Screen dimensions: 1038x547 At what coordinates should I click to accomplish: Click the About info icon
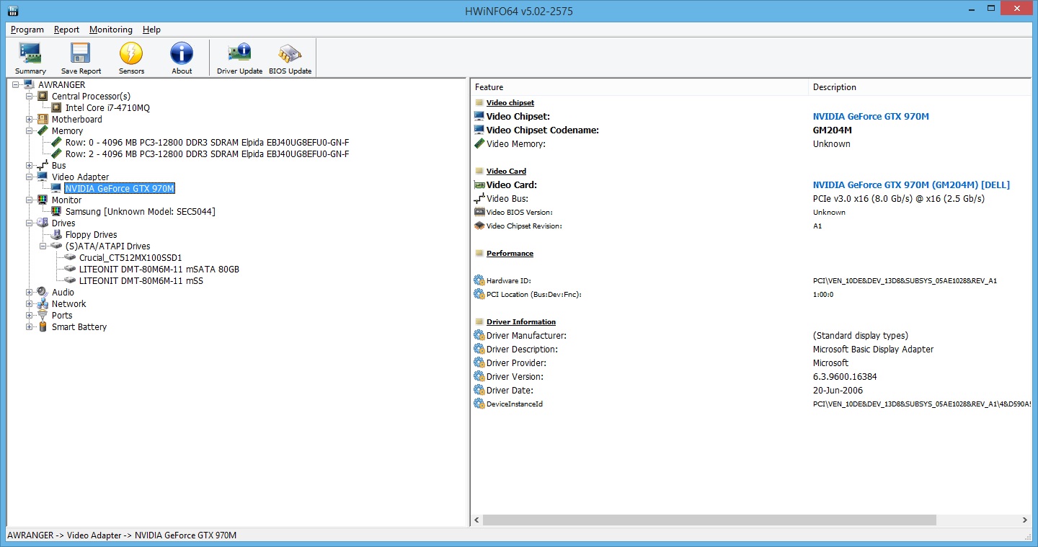pyautogui.click(x=182, y=53)
